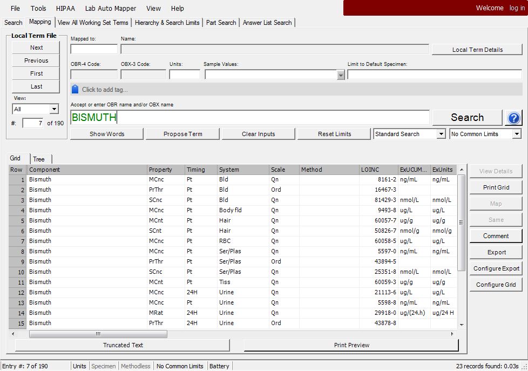
Task: Click the System column header
Action: click(243, 170)
